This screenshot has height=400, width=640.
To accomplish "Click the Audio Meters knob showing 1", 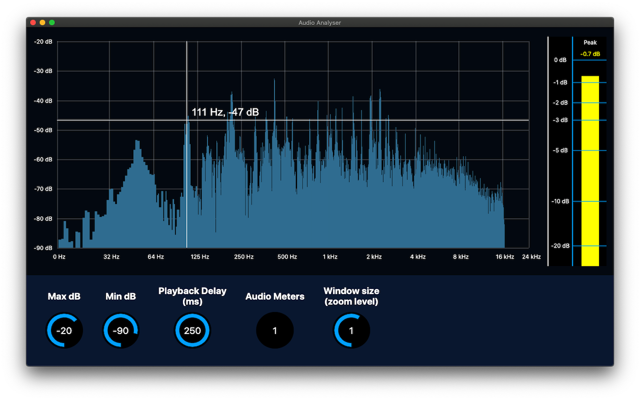I will 275,330.
